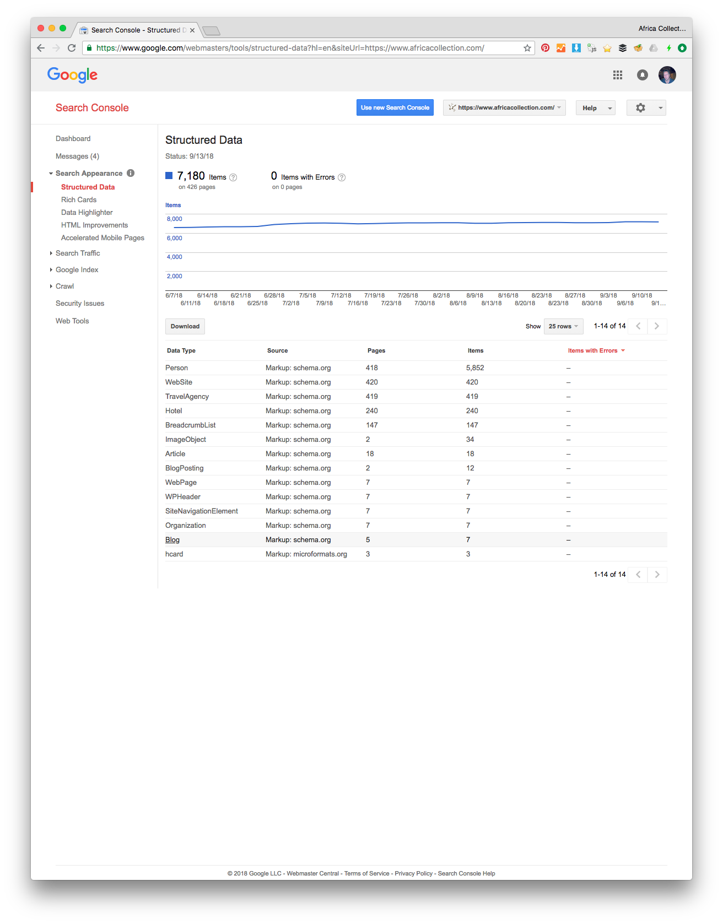Click info icon next to Search Appearance
The height and width of the screenshot is (924, 723).
pos(131,173)
